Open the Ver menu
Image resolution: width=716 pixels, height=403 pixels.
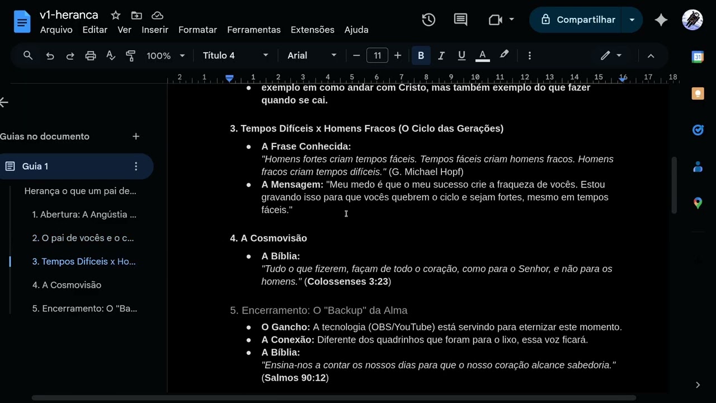point(124,30)
